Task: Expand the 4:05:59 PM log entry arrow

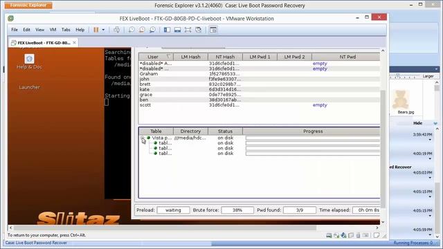Action: [430, 235]
